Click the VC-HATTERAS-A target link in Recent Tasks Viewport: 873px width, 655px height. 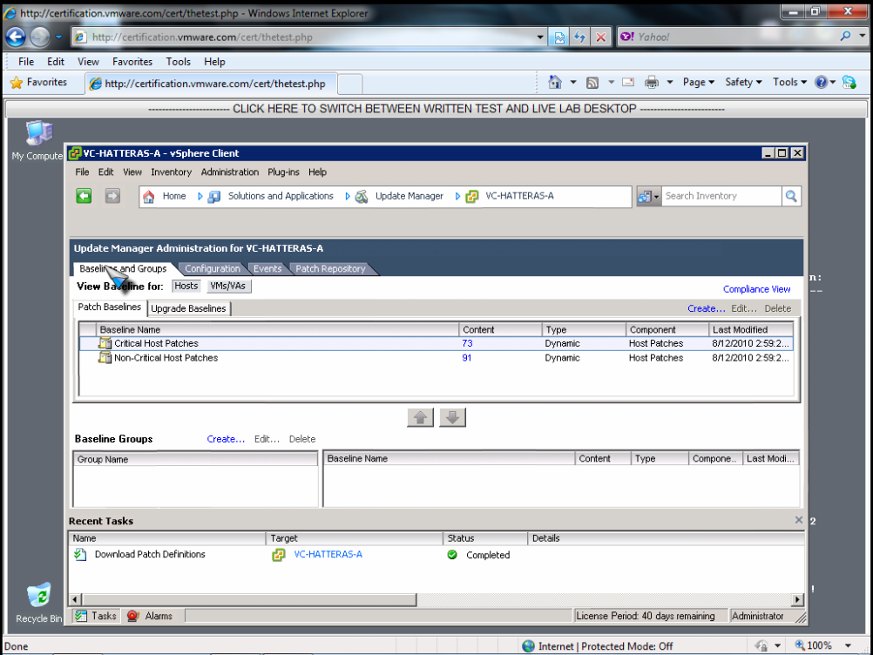[328, 554]
